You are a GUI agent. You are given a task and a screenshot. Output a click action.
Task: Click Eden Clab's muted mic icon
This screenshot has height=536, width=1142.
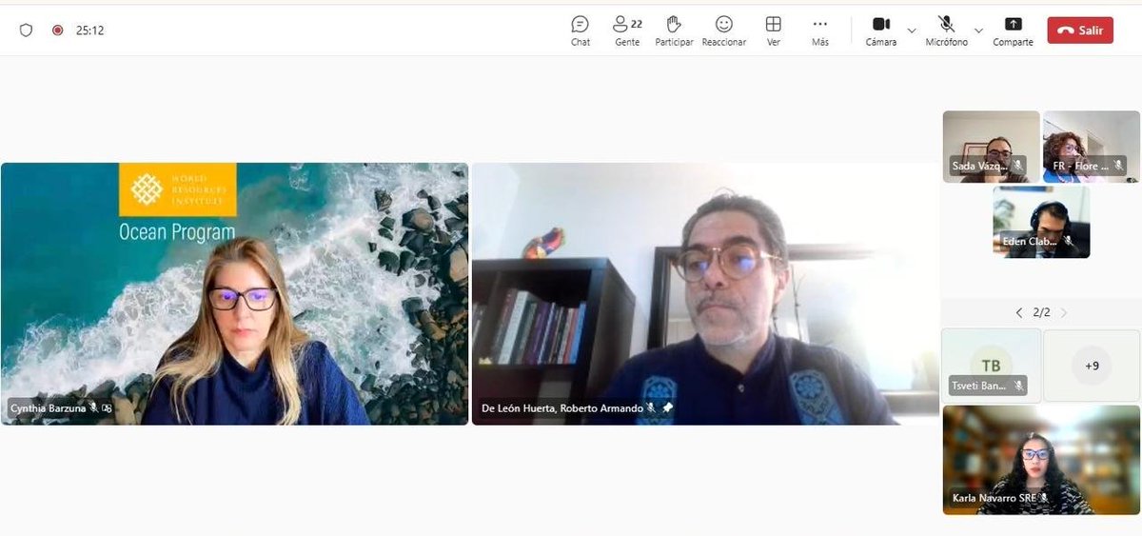click(x=1069, y=241)
